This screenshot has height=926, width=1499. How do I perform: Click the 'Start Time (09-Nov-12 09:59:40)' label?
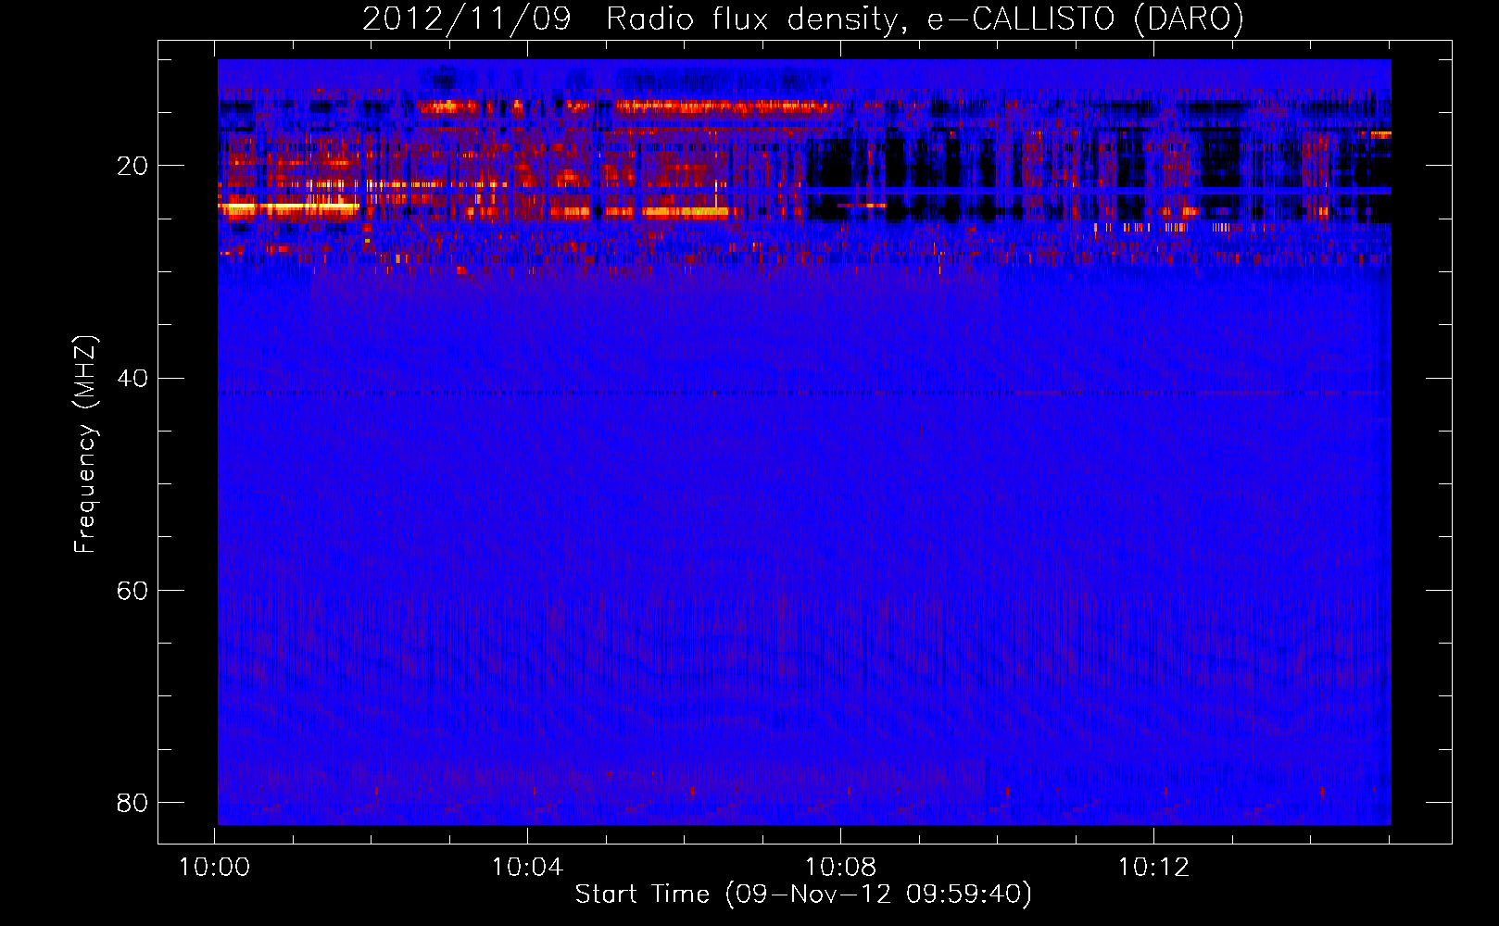tap(803, 895)
